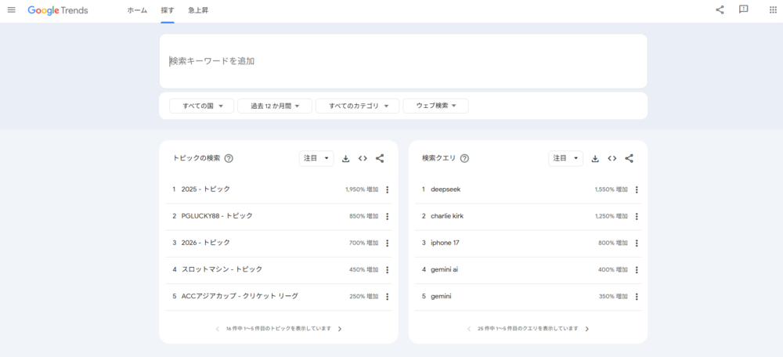Share the 検索クエリ card

click(x=629, y=158)
